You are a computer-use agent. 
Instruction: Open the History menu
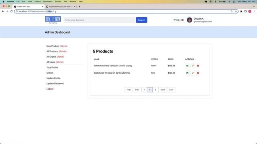click(37, 2)
